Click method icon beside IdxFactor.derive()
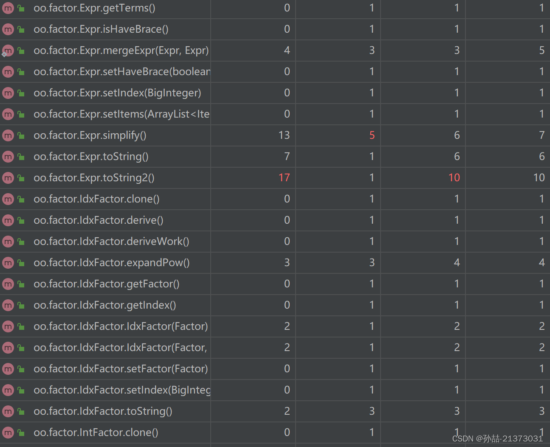Viewport: 550px width, 447px height. (8, 220)
